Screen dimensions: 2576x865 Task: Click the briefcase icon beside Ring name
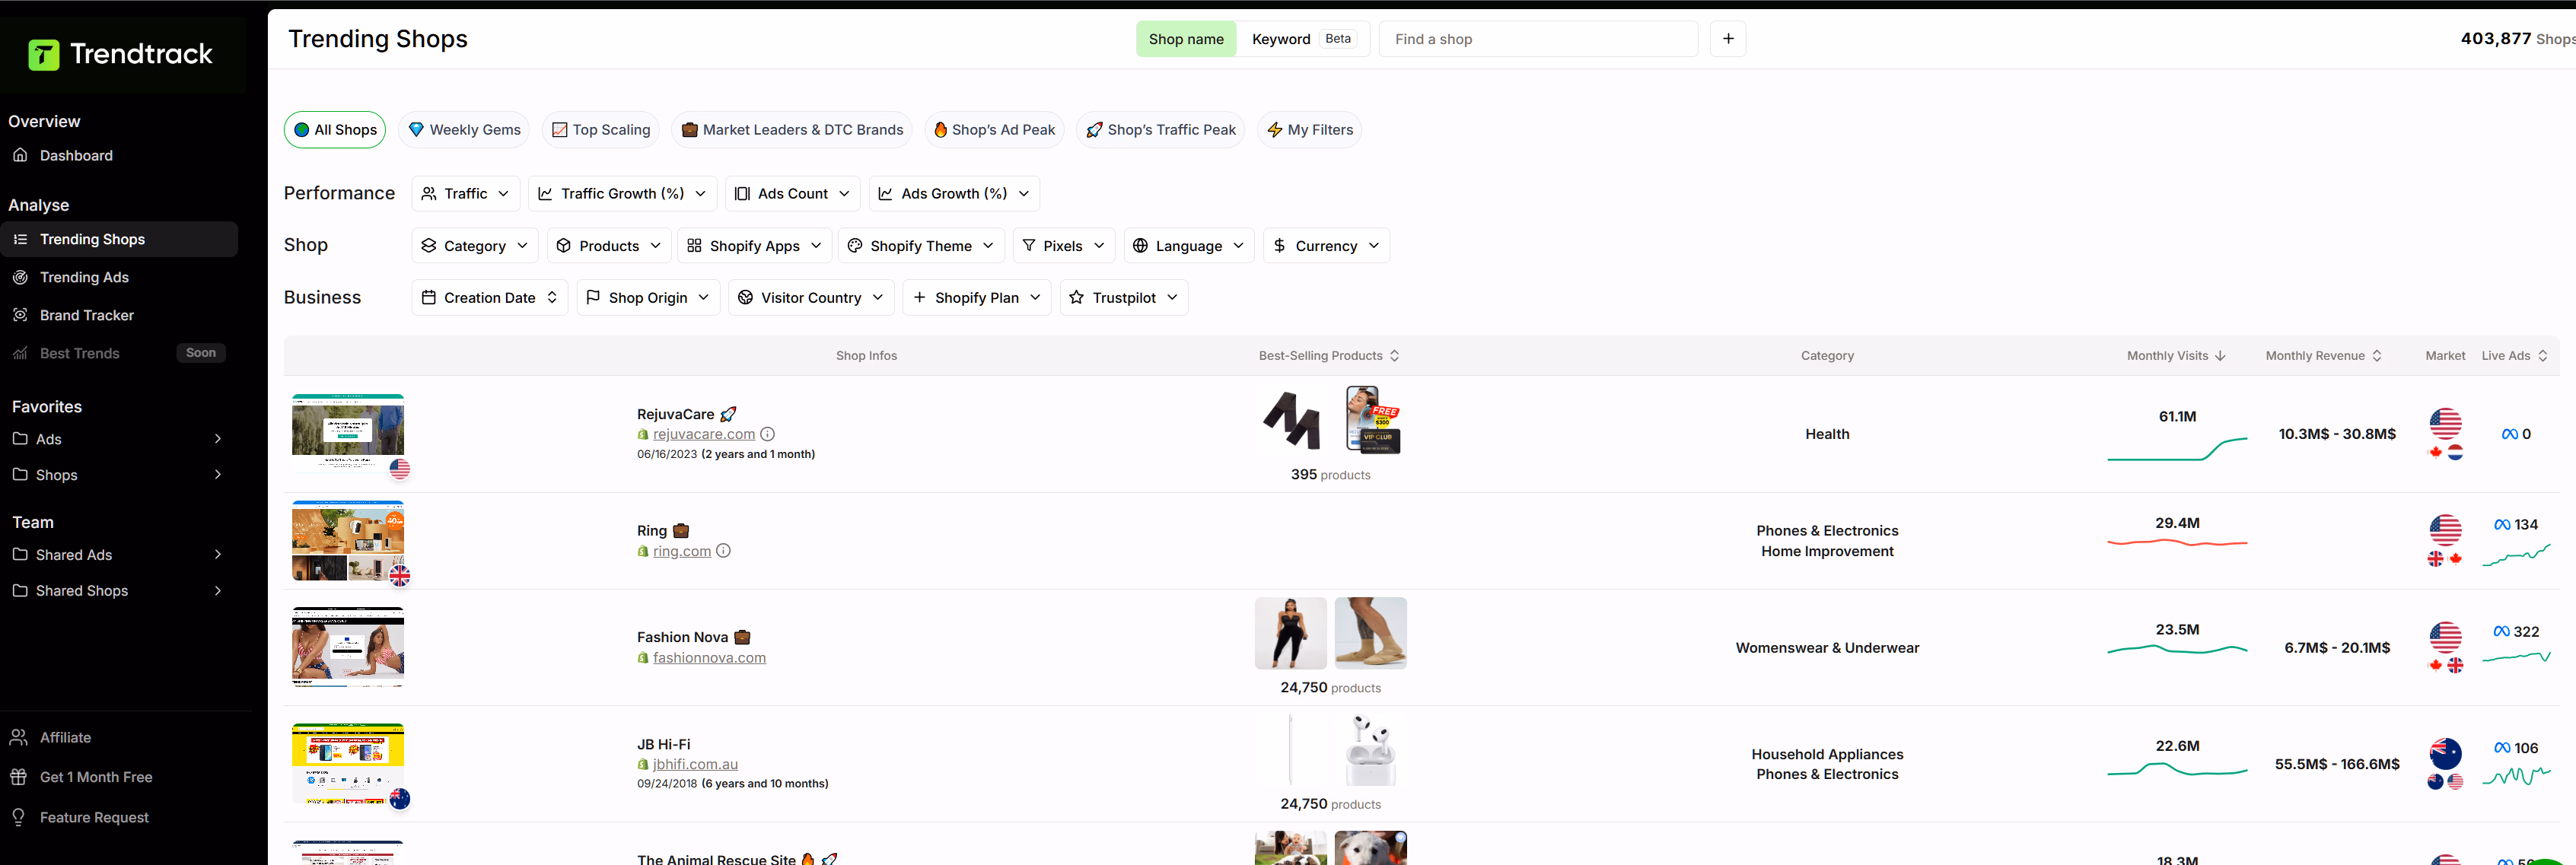[x=681, y=531]
